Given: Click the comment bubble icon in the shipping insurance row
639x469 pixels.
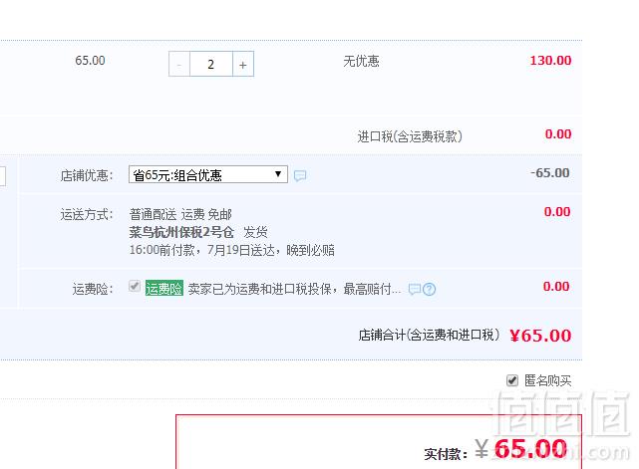Looking at the screenshot, I should point(415,289).
